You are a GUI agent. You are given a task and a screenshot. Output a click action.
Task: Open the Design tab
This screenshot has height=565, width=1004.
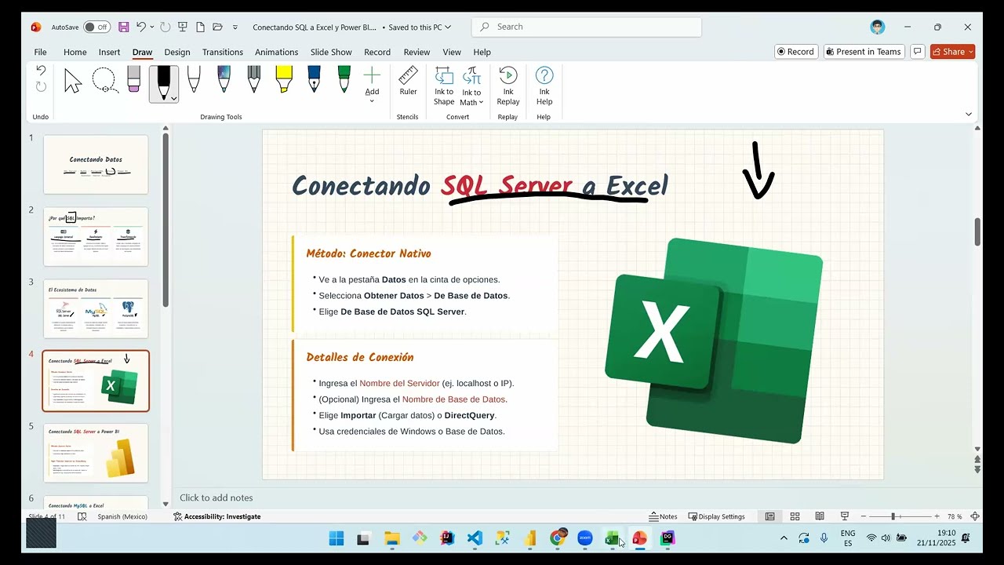click(x=177, y=52)
